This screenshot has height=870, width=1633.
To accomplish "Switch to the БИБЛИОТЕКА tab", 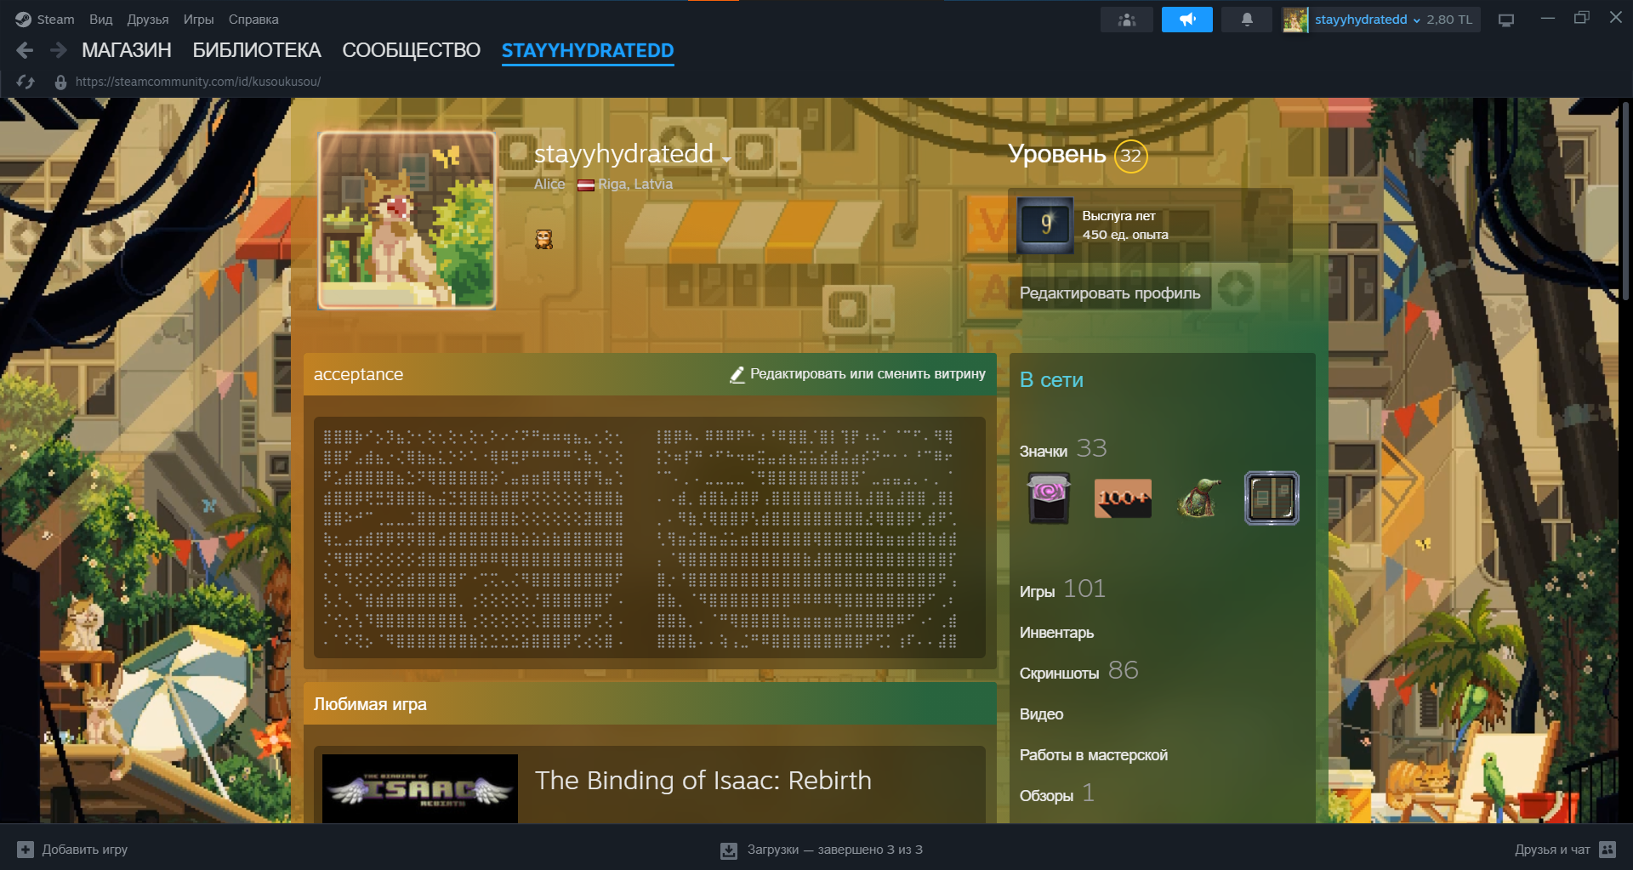I will [x=257, y=50].
